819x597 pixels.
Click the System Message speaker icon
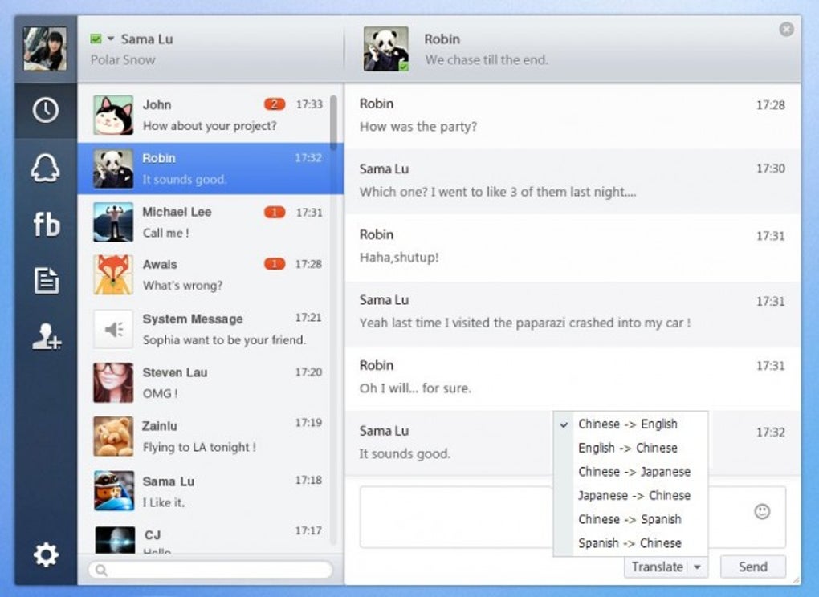click(113, 329)
